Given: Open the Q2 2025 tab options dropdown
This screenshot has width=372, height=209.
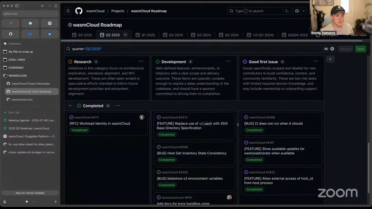Looking at the screenshot, I should 125,35.
